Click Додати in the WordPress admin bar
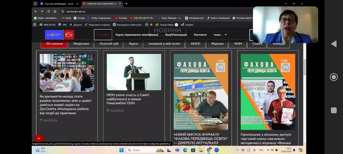Image resolution: width=343 pixels, height=154 pixels. click(75, 25)
